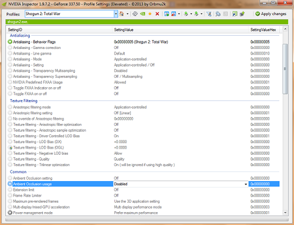
Task: Select the Maximum pre-rendered frames row
Action: point(144,201)
